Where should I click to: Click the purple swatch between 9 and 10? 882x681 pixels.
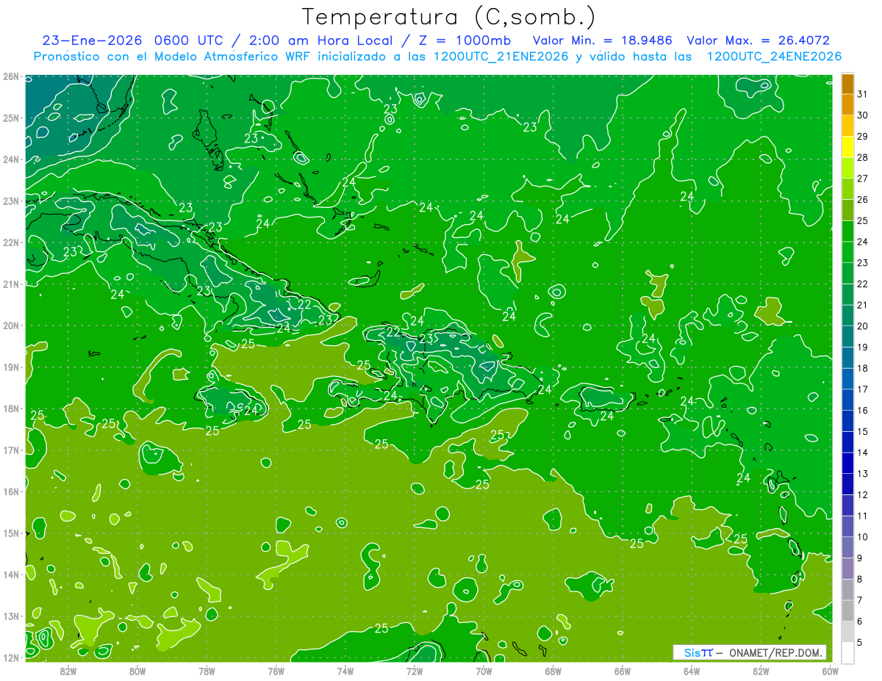pos(847,547)
